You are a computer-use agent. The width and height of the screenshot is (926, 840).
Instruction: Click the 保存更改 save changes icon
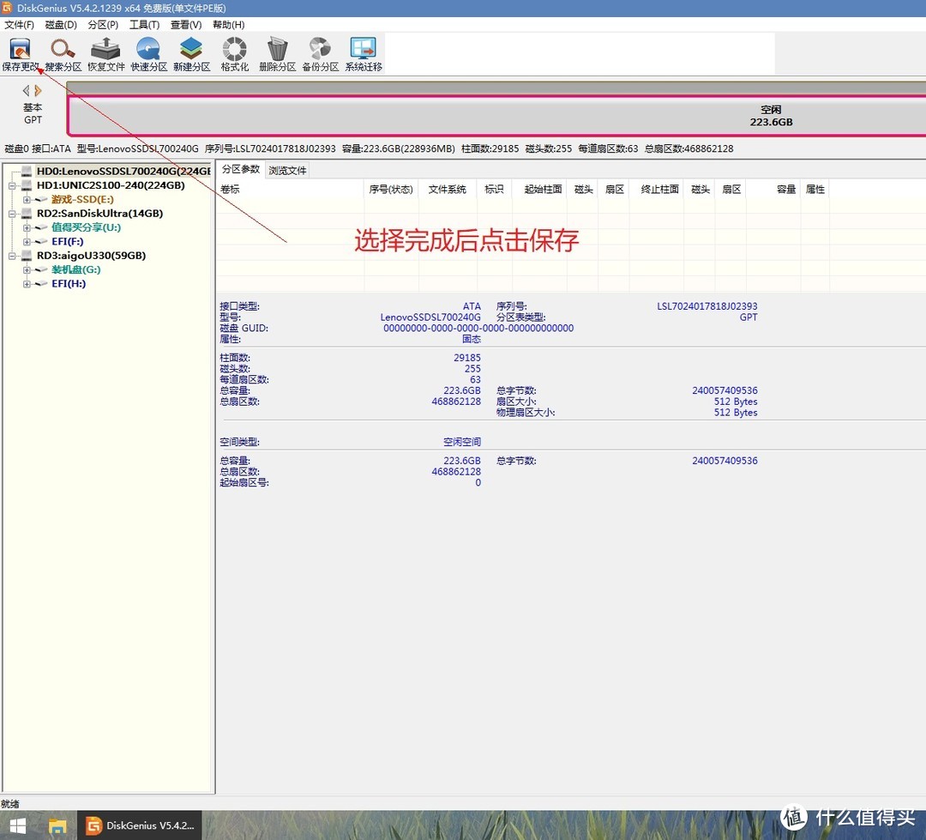point(20,53)
